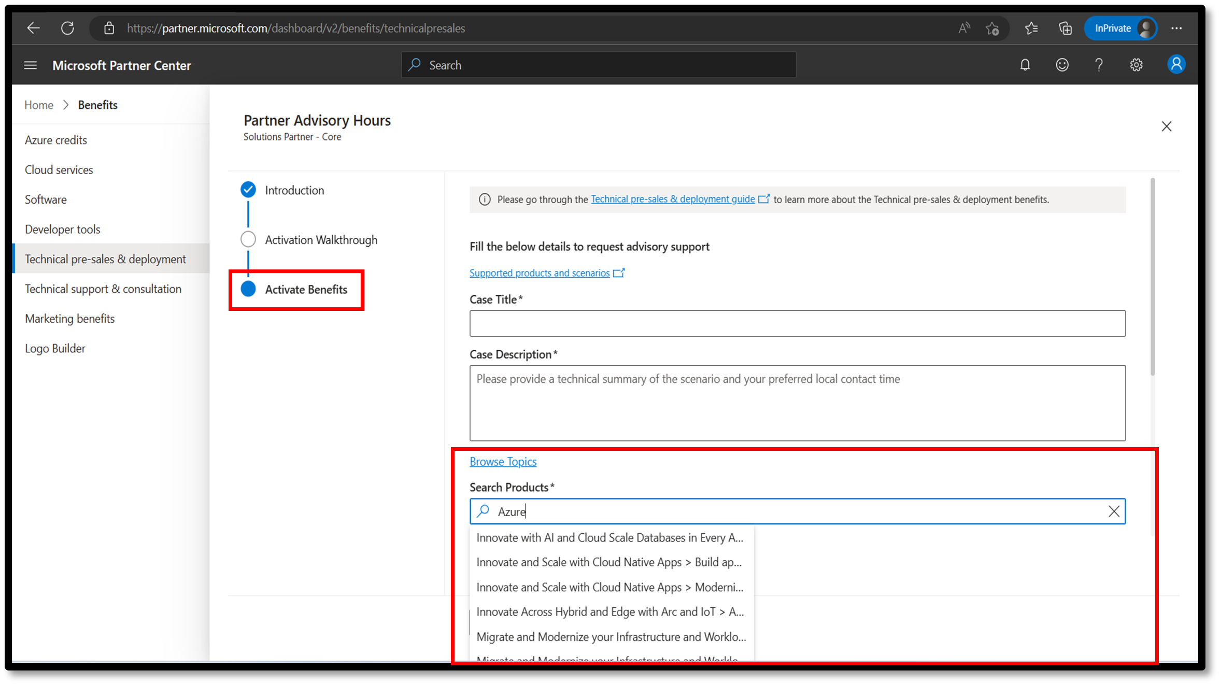Open the Technical pre-sales & deployment menu
Viewport: 1220px width, 685px height.
[106, 259]
